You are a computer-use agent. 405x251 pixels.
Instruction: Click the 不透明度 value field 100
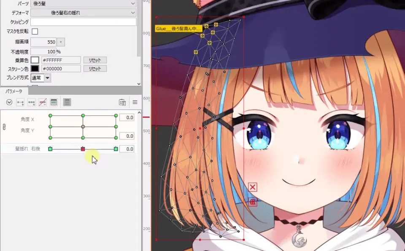click(x=43, y=52)
